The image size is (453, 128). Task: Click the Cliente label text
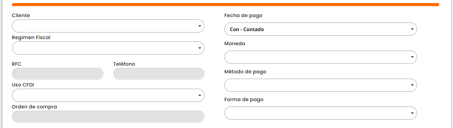click(x=21, y=15)
